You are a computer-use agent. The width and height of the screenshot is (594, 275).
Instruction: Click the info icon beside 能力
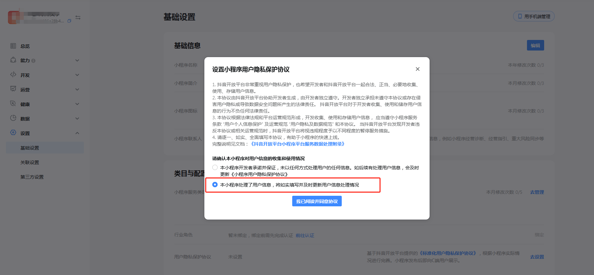point(33,61)
